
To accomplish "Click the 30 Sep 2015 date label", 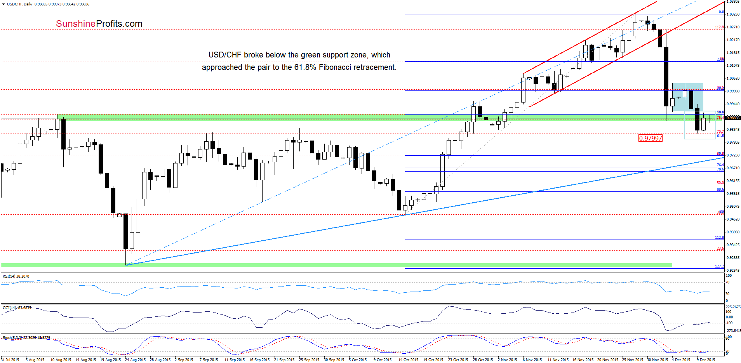I will 334,360.
